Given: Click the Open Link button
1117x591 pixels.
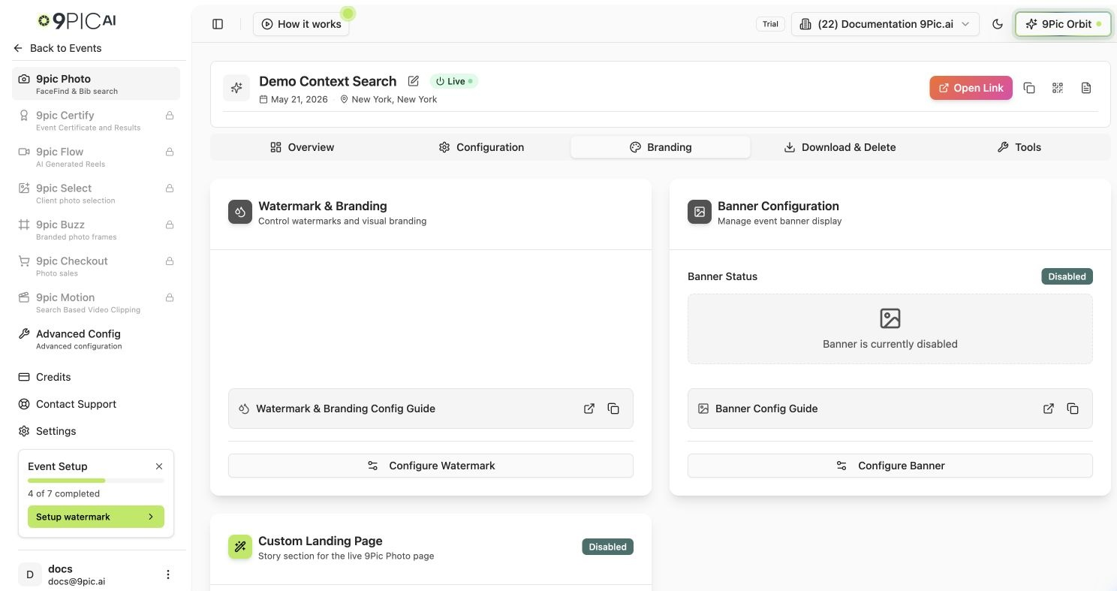Looking at the screenshot, I should (x=971, y=88).
